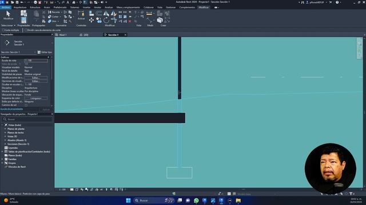Screen dimensions: 366x205
Task: Click the Editar tipo icon
Action: pos(39,52)
